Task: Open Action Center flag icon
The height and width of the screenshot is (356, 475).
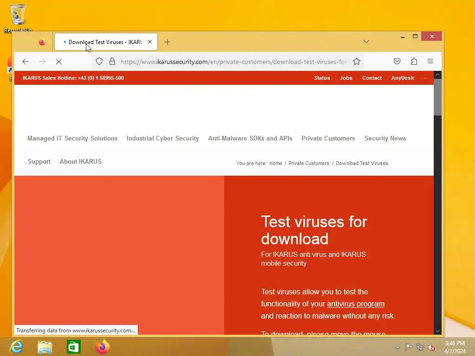Action: [x=409, y=347]
